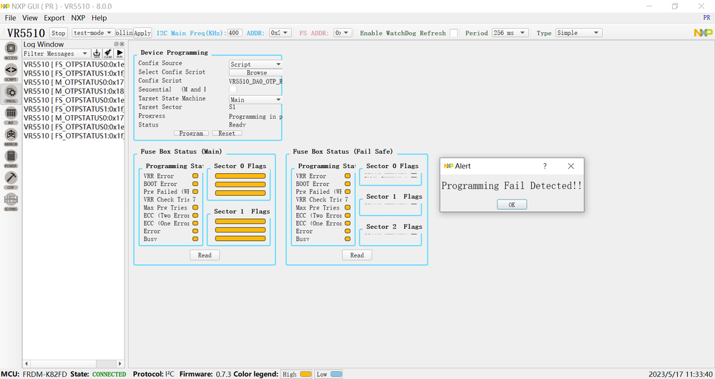Click the I2C Main Freq input field

tap(235, 33)
